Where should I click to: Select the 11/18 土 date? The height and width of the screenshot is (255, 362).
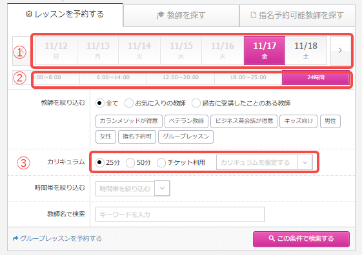(306, 50)
